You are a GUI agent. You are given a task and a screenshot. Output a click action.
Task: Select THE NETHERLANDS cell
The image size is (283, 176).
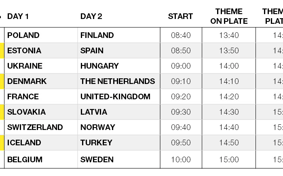tap(119, 81)
